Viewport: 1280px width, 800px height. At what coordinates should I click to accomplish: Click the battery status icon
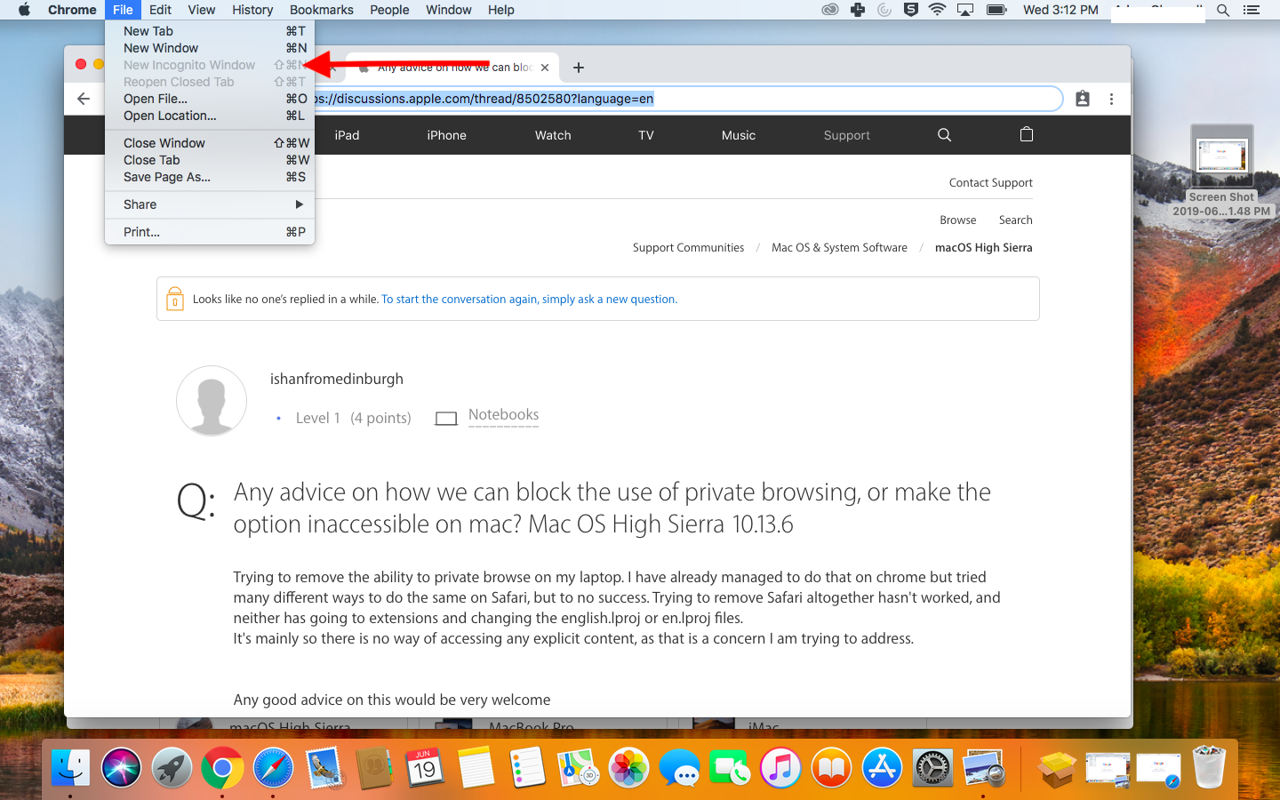tap(996, 10)
